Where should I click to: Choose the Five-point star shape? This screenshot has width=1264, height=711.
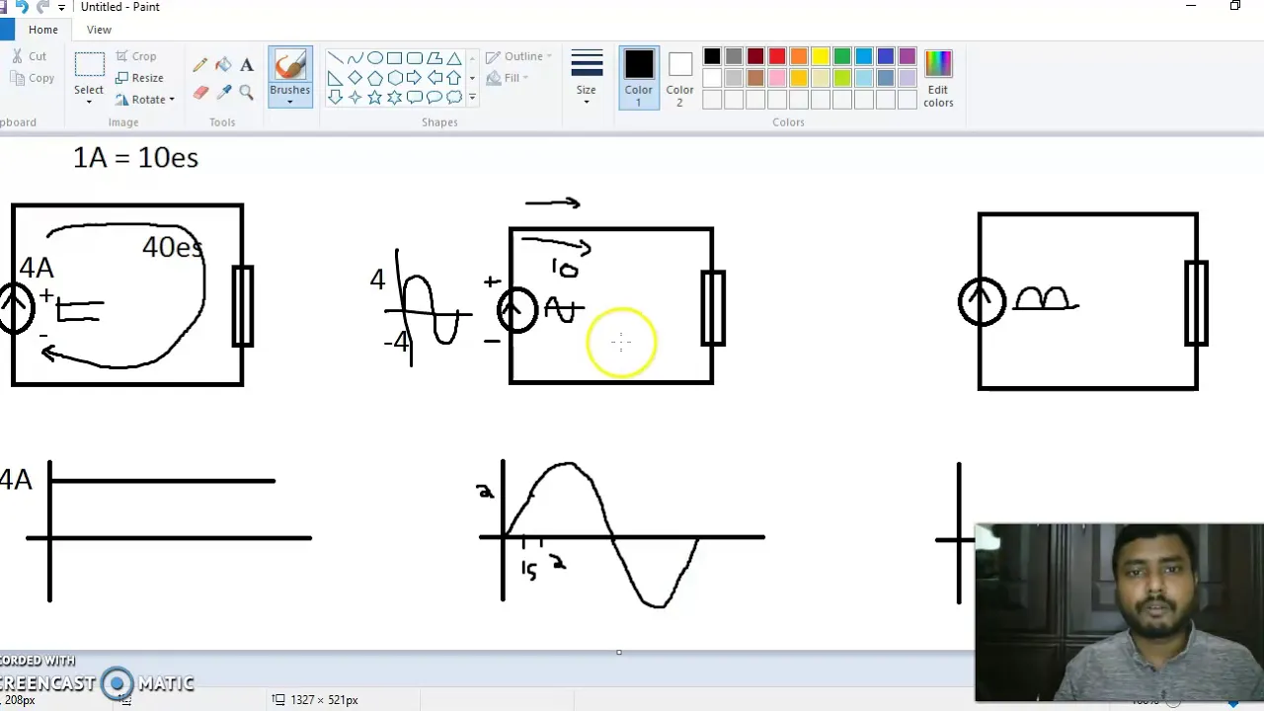click(374, 97)
